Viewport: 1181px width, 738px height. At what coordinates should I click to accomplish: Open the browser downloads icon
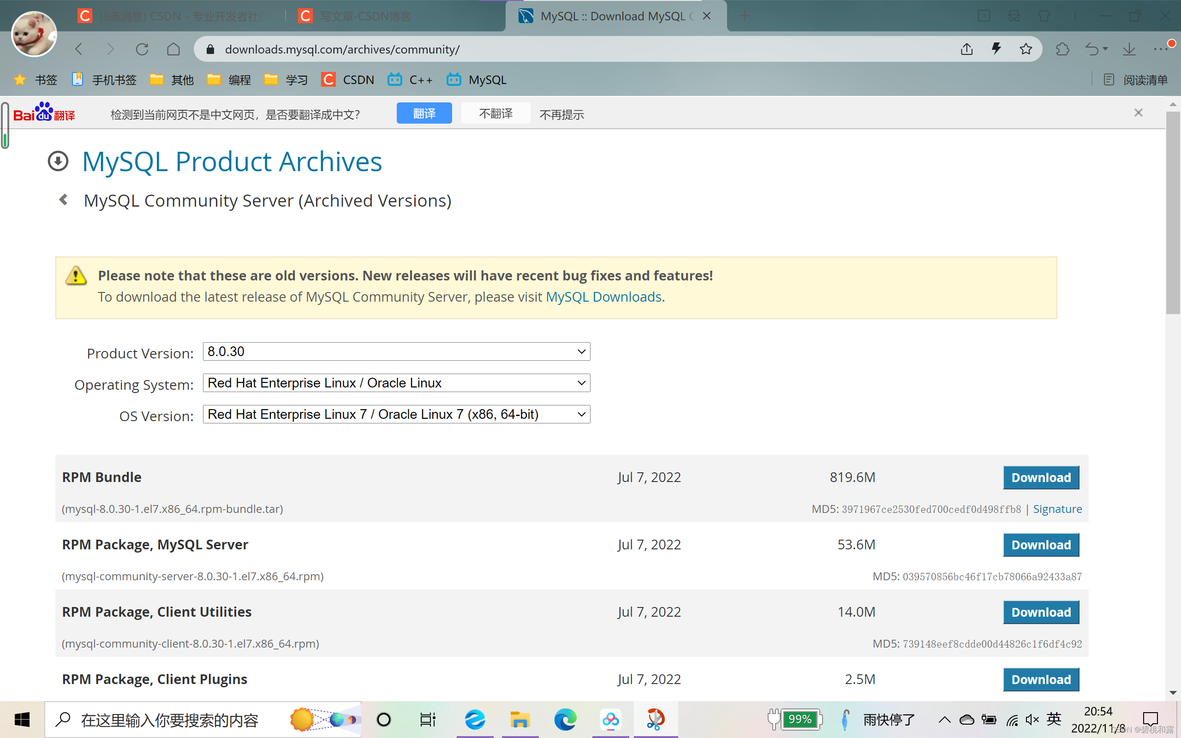[x=1129, y=49]
